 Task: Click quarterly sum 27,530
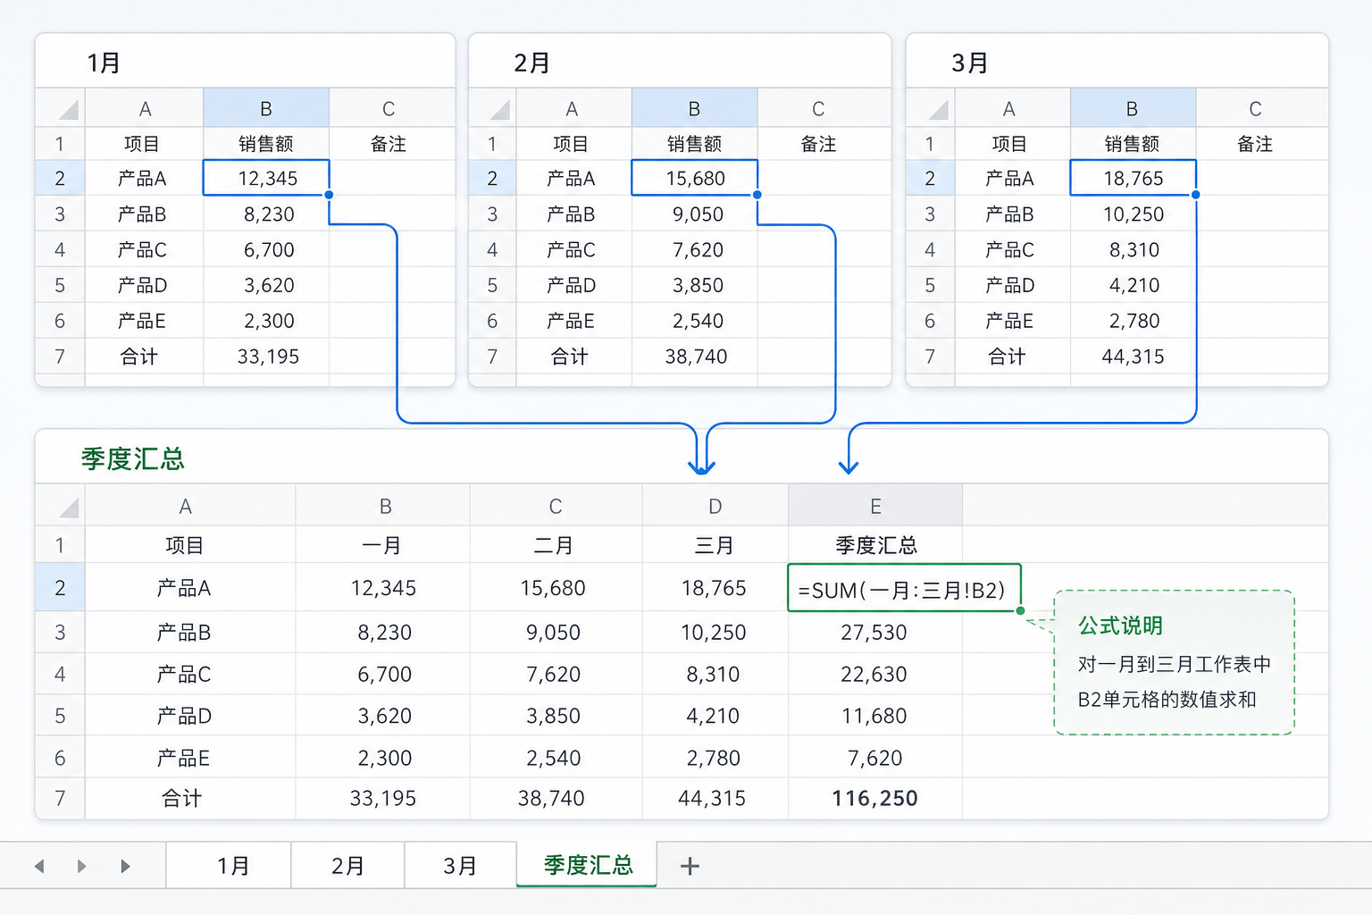pyautogui.click(x=875, y=633)
